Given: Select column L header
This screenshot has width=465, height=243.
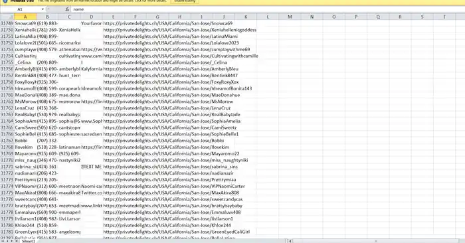Looking at the screenshot, I should [x=268, y=17].
